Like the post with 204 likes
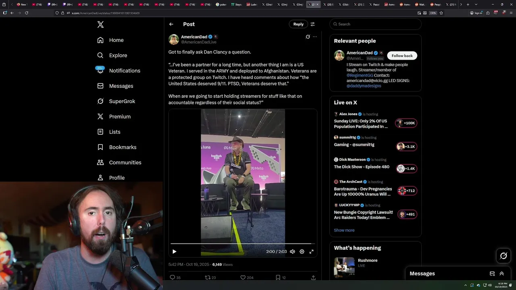 pos(247,278)
